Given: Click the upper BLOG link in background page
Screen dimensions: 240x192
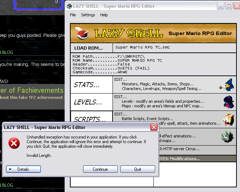Looking at the screenshot, I should pyautogui.click(x=7, y=52).
